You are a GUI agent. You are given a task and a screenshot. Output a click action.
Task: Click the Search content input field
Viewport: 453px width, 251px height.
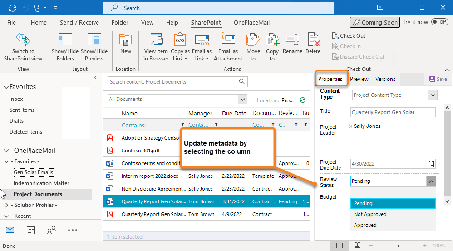(172, 82)
